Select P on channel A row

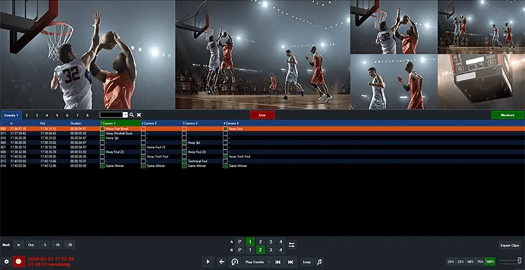pos(240,241)
